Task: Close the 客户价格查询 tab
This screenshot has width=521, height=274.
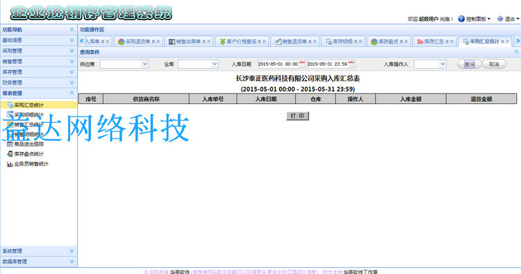Action: pyautogui.click(x=264, y=42)
